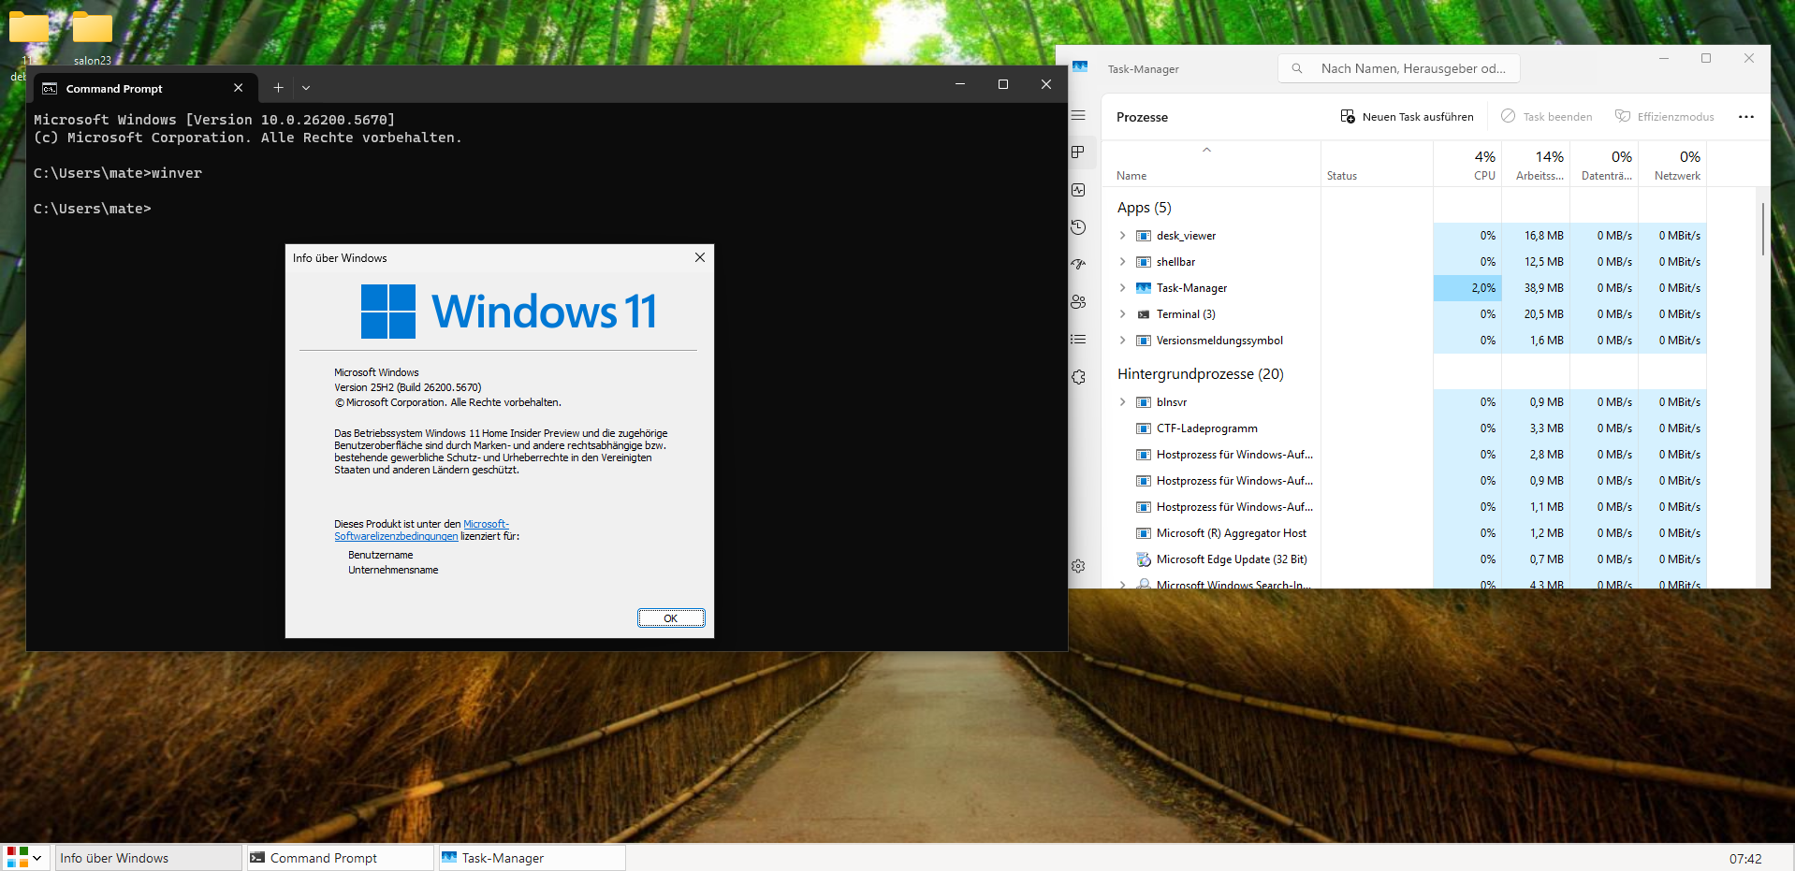The image size is (1795, 871).
Task: Expand the Terminal (3) process group
Action: (1123, 314)
